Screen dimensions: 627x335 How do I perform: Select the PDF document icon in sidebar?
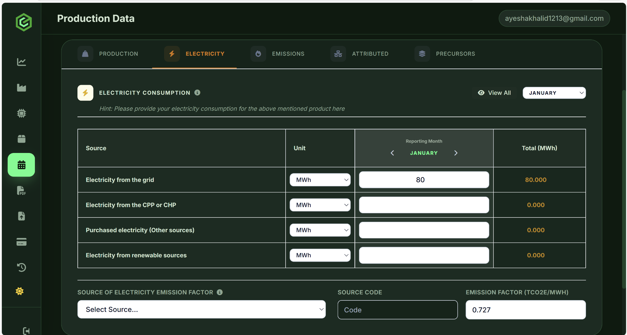pyautogui.click(x=21, y=191)
